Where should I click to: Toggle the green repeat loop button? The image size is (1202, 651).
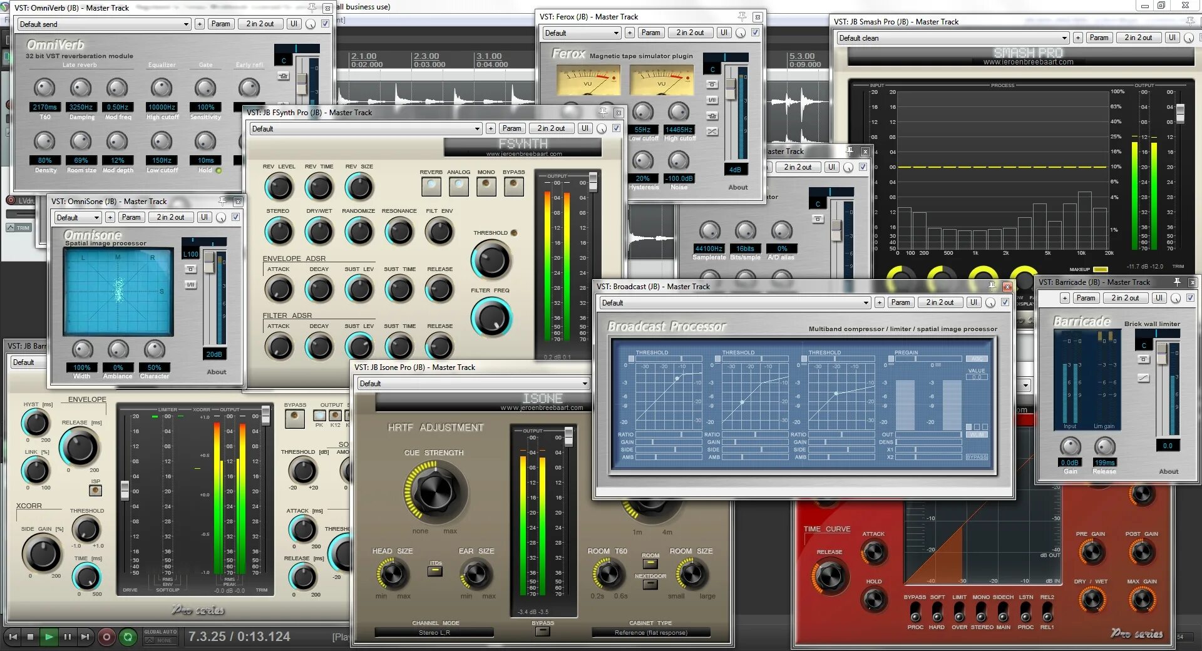click(128, 637)
